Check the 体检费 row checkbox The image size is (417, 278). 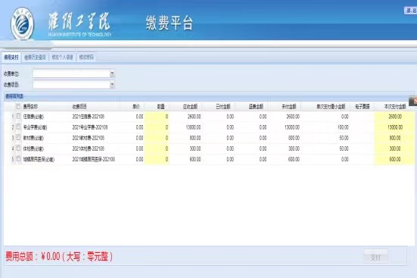click(x=18, y=148)
